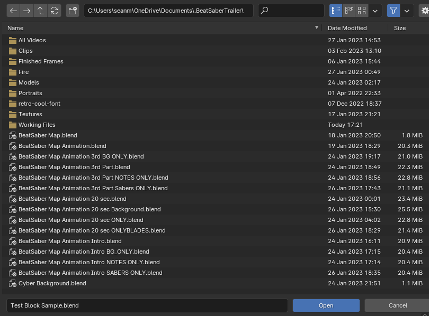Click Today 17:21 date of Working Files
The width and height of the screenshot is (429, 316).
point(345,125)
